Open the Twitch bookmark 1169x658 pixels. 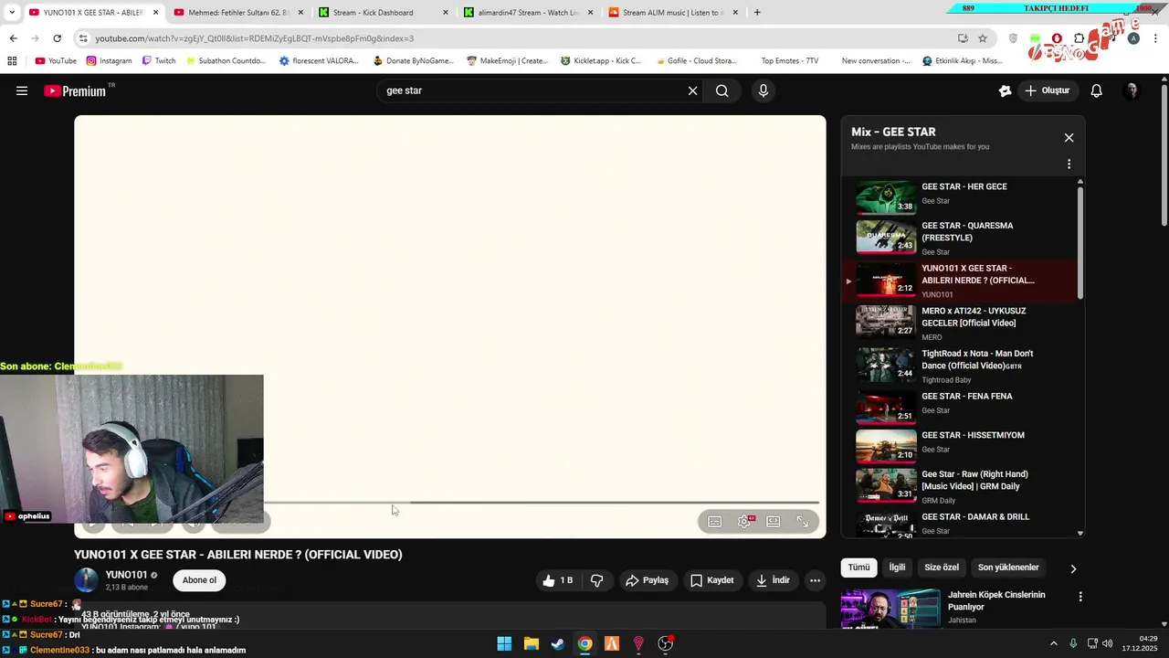[159, 61]
